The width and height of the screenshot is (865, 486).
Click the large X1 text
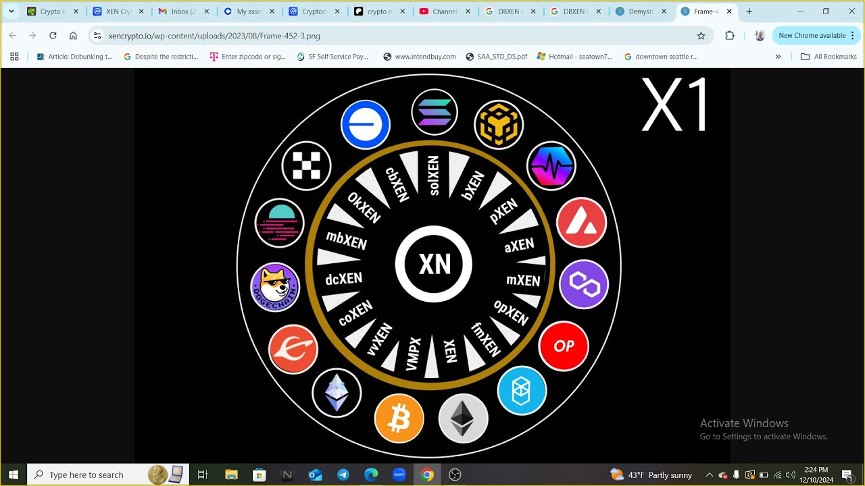coord(675,105)
